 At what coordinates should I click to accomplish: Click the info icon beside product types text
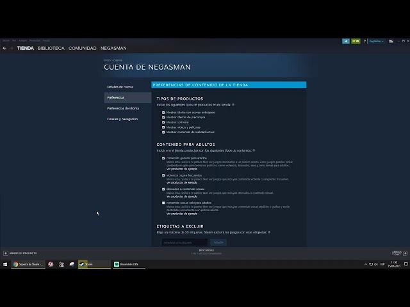click(233, 105)
